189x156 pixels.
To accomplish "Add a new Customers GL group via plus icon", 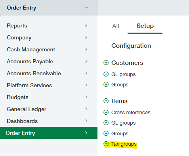I will point(106,74).
